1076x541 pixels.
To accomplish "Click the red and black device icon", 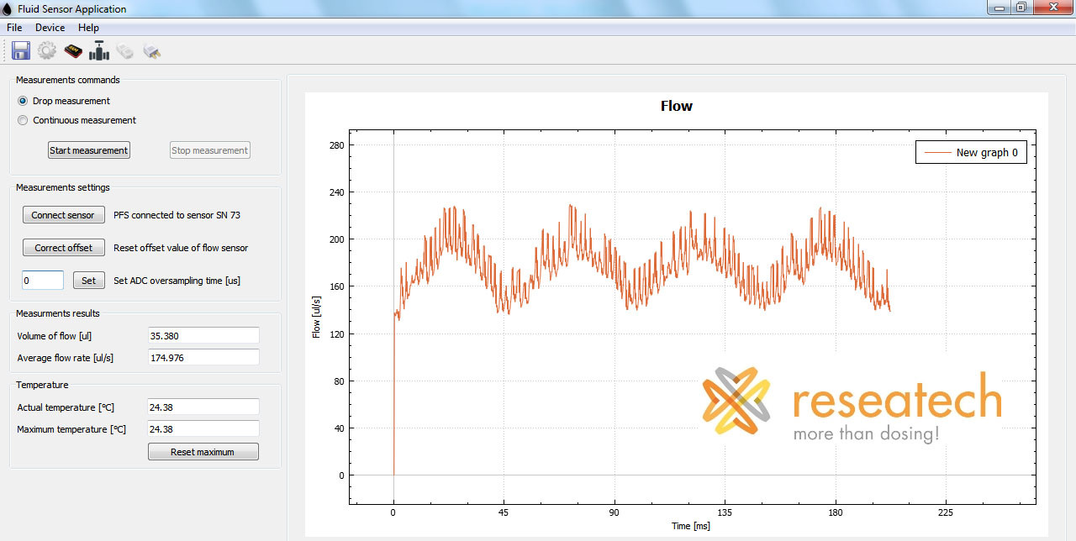I will tap(73, 51).
